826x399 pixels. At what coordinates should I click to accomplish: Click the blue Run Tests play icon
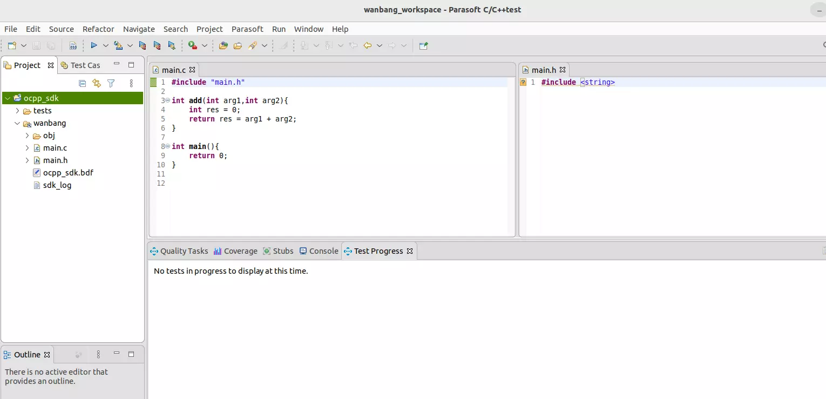point(93,46)
